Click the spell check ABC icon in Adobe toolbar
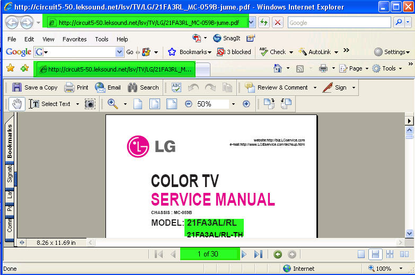 176,87
